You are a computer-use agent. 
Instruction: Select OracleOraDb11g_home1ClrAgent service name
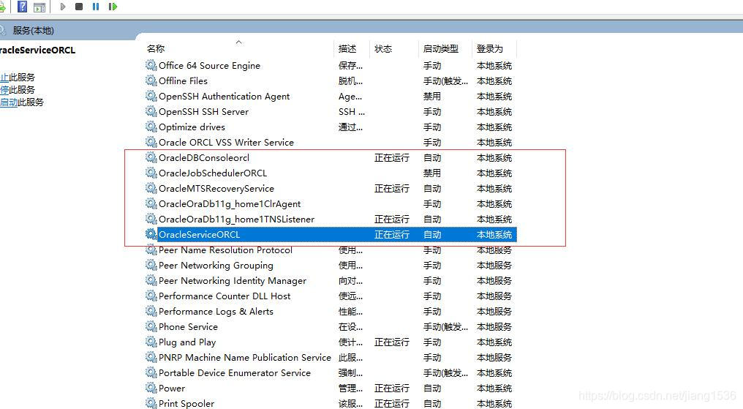[230, 204]
